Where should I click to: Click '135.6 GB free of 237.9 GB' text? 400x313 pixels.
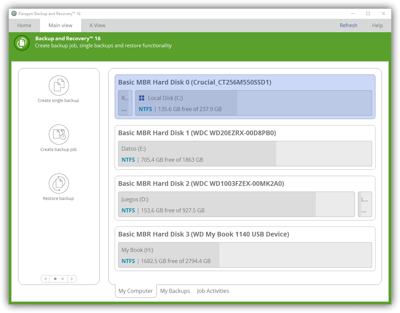tap(190, 109)
